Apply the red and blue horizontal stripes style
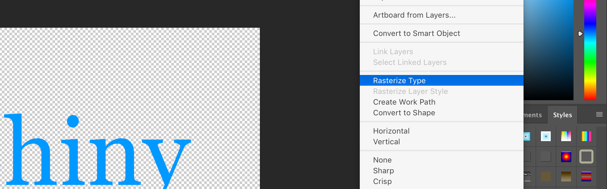The image size is (607, 189). (586, 177)
